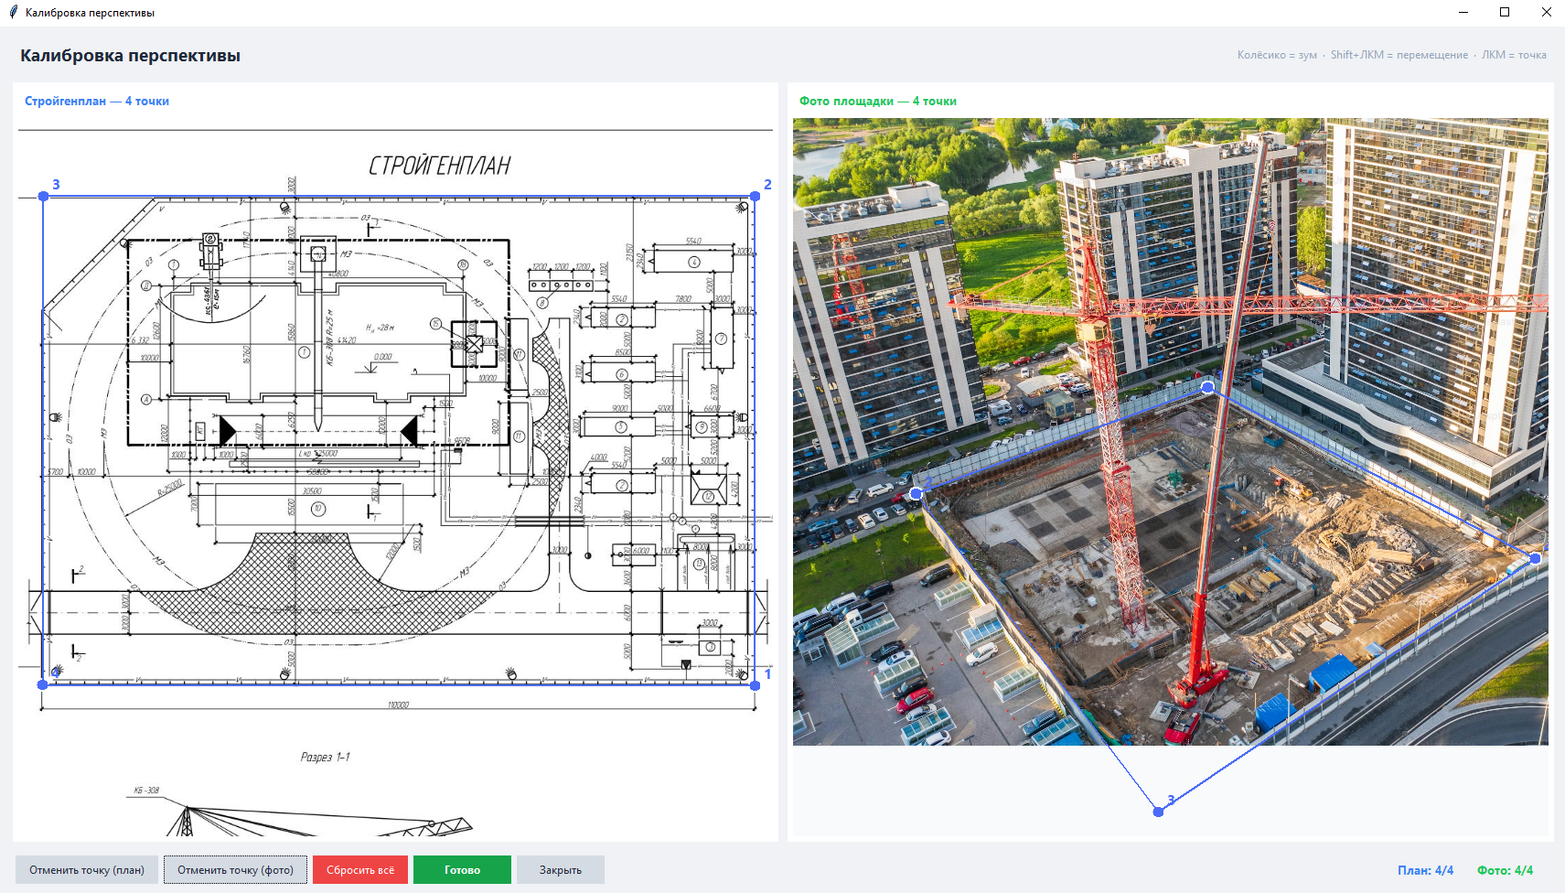Select the photo marker at the right image edge

coord(1536,558)
